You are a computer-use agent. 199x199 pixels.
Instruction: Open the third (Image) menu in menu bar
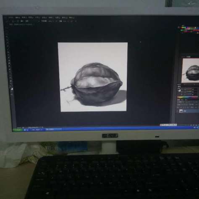[24, 18]
